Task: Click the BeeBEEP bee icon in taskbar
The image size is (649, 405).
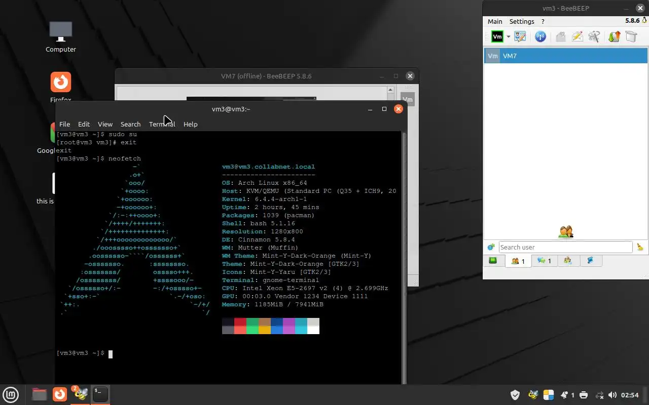Action: tap(80, 394)
